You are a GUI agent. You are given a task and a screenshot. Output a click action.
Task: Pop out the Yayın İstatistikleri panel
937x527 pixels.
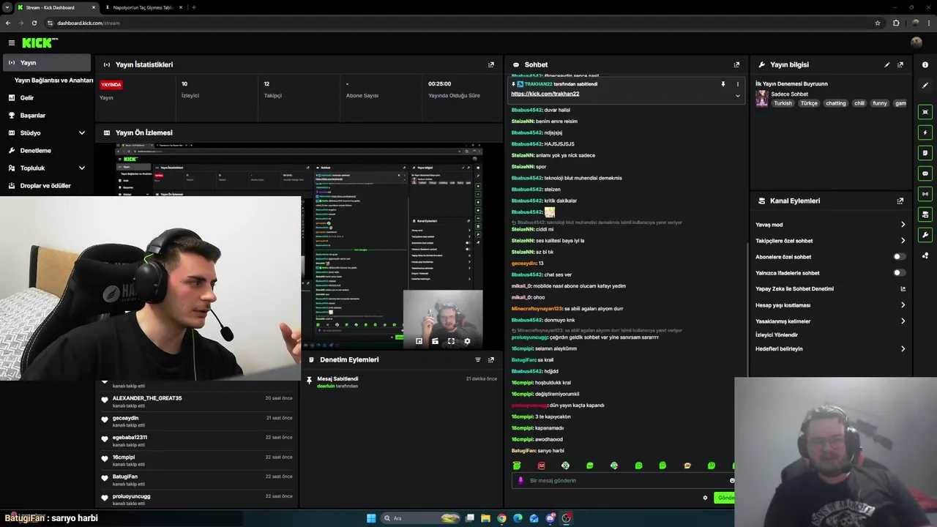(x=491, y=64)
